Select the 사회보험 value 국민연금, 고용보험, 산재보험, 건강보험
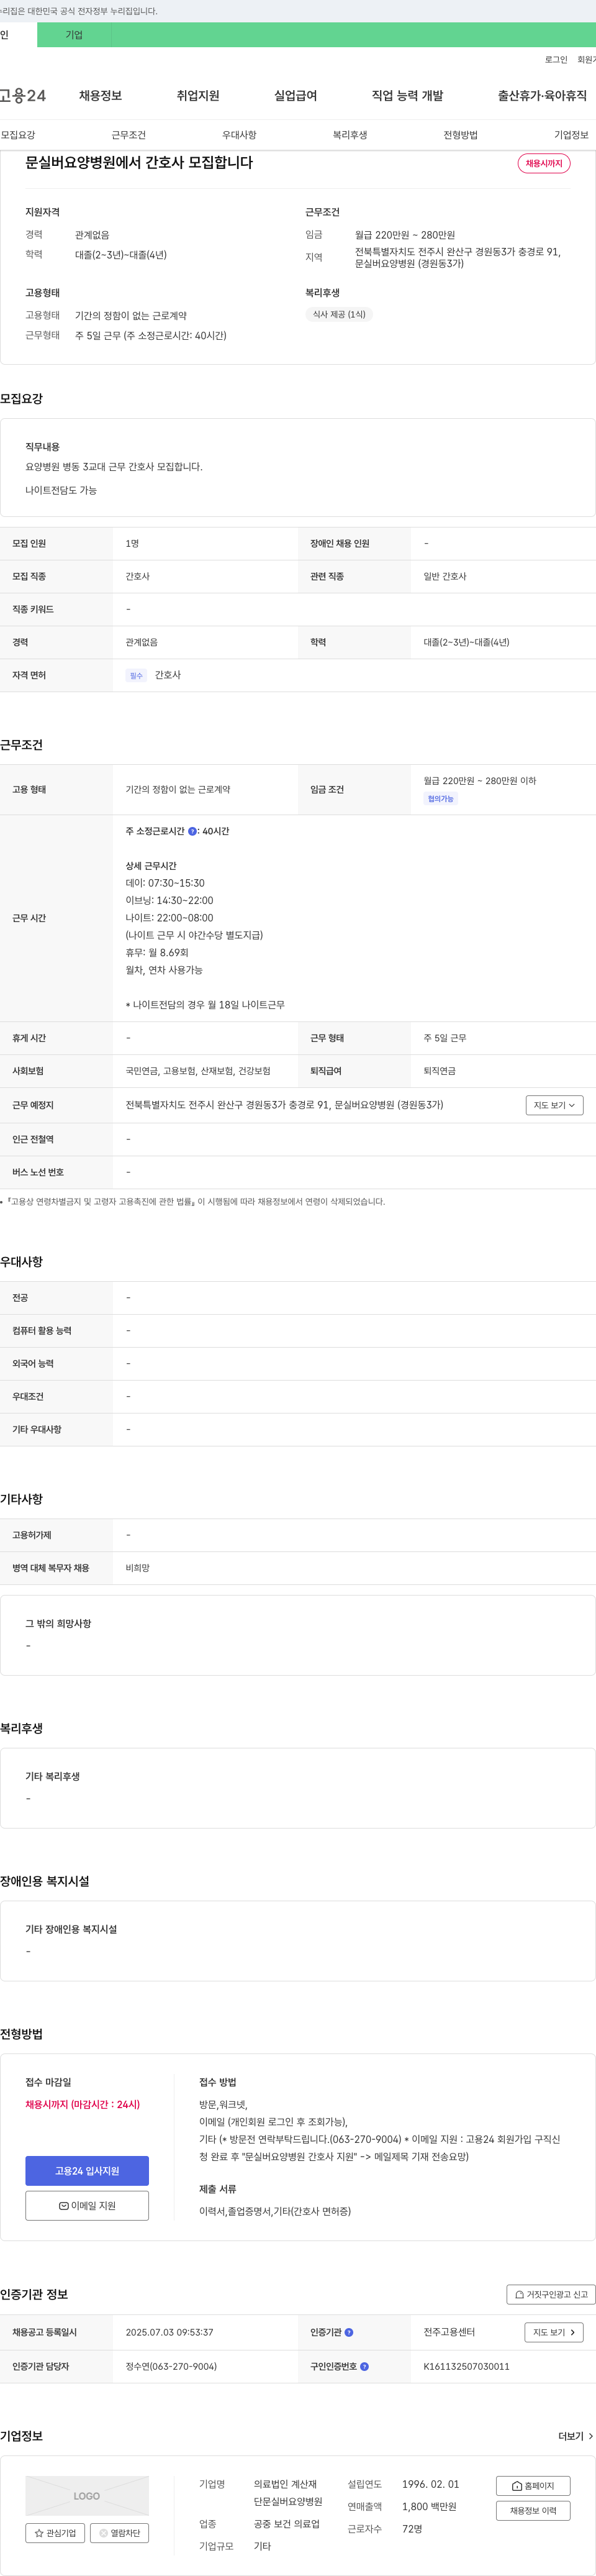This screenshot has height=2576, width=596. pos(198,1071)
